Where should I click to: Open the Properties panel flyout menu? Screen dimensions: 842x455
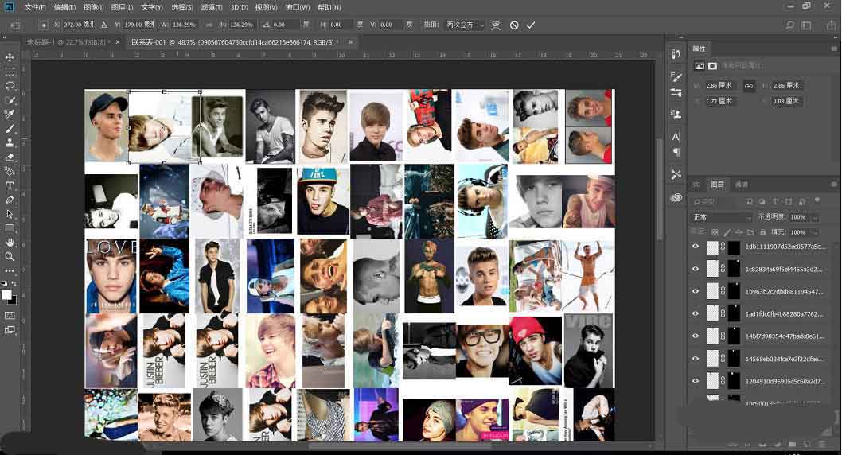click(834, 49)
